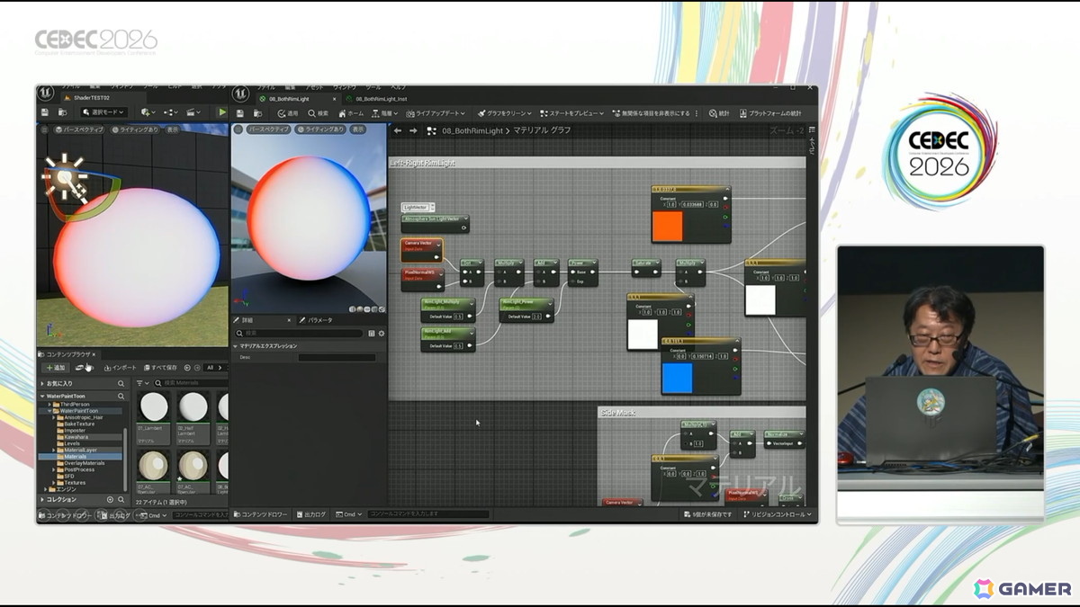
Task: Click the 追加 Add button in content browser
Action: [x=55, y=368]
